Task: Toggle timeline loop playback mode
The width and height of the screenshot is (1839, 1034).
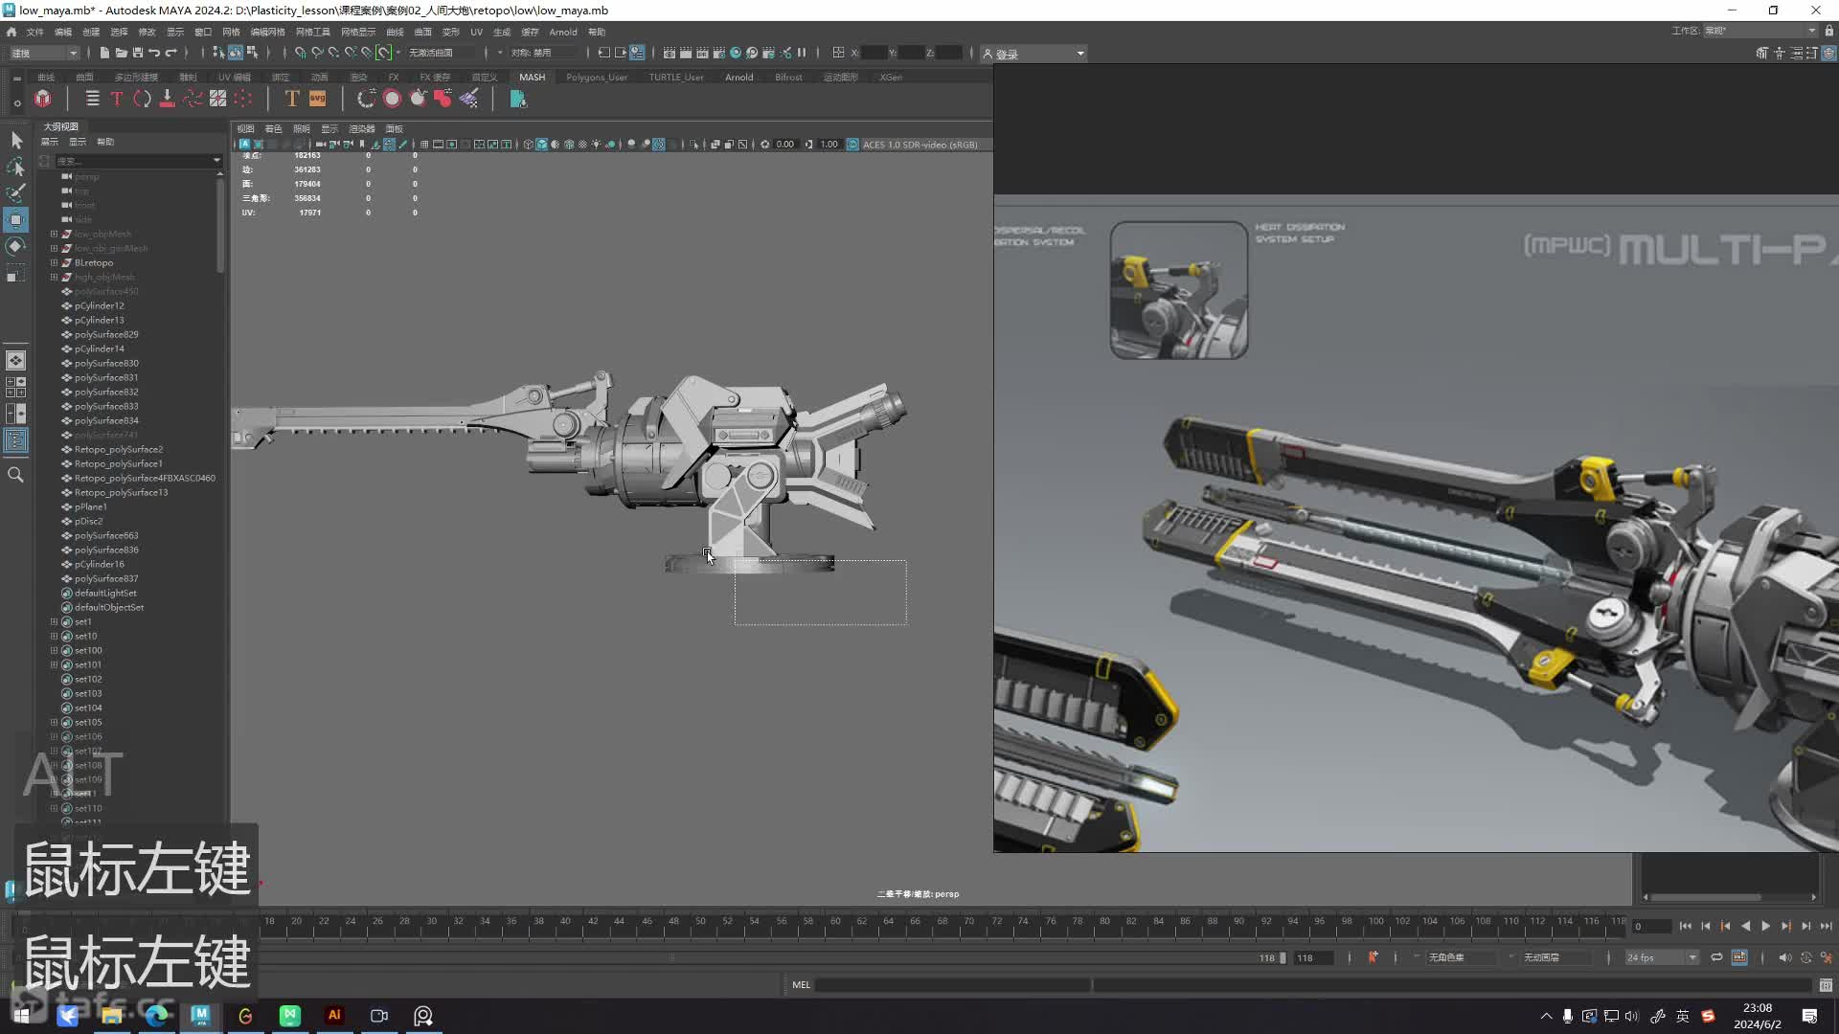Action: pos(1716,957)
